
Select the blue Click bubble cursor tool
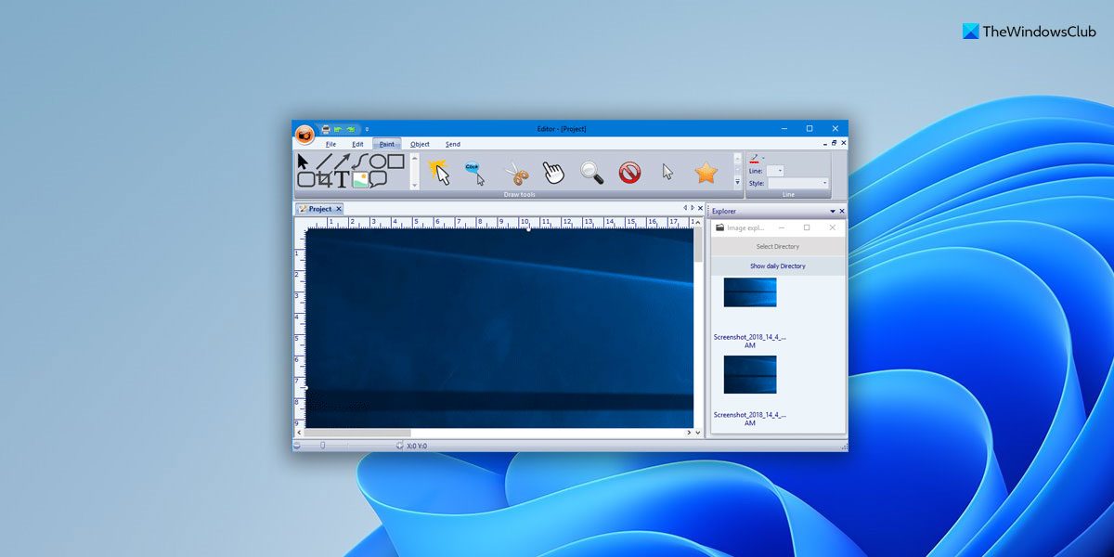[x=473, y=172]
